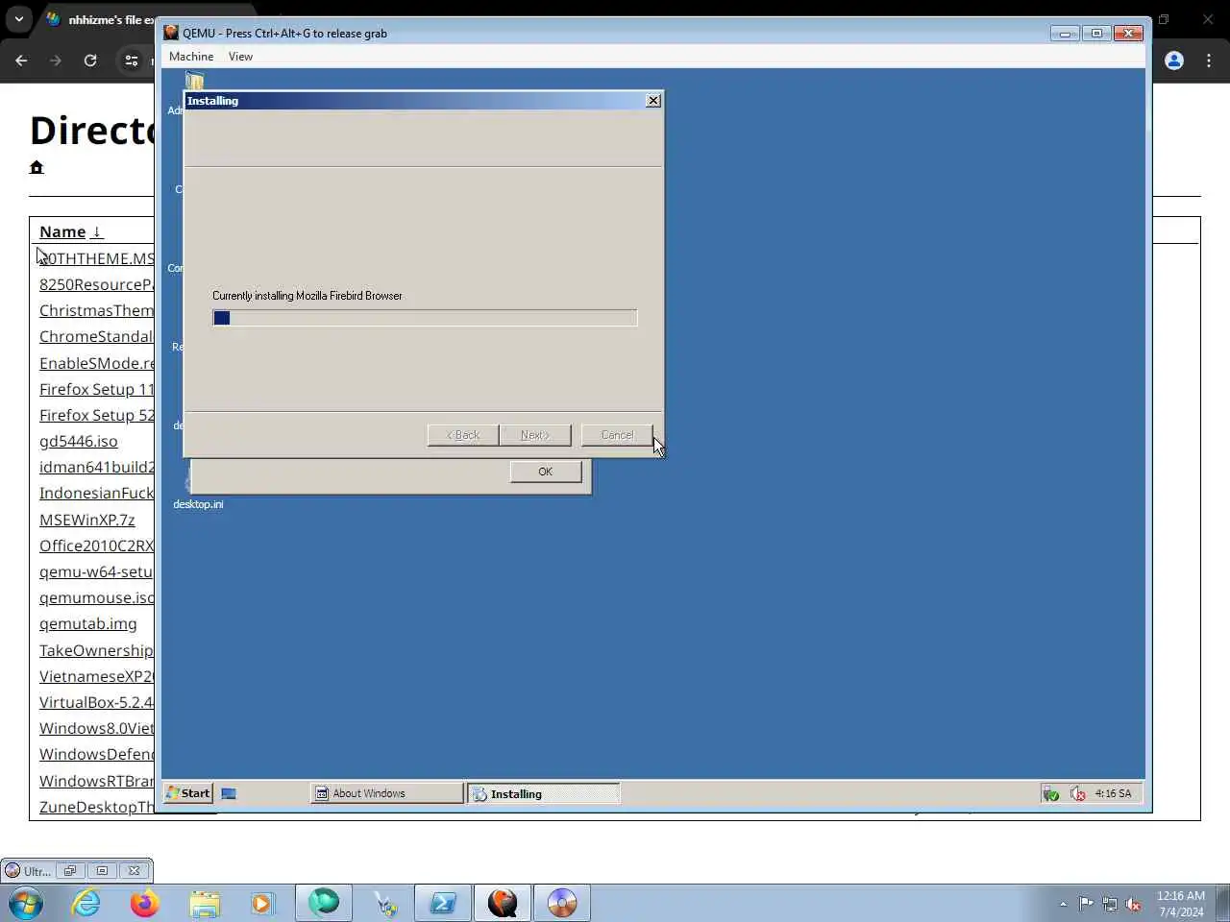Open the host clock showing 12:16 AM
The height and width of the screenshot is (922, 1230).
pyautogui.click(x=1181, y=904)
